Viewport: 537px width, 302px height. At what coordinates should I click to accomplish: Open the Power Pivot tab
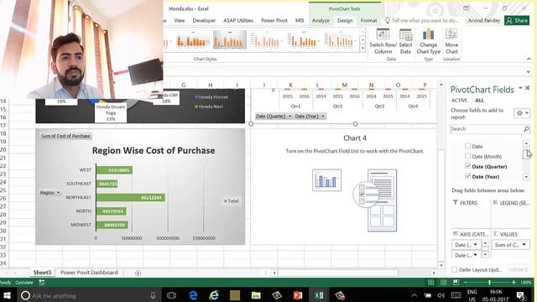pos(274,20)
